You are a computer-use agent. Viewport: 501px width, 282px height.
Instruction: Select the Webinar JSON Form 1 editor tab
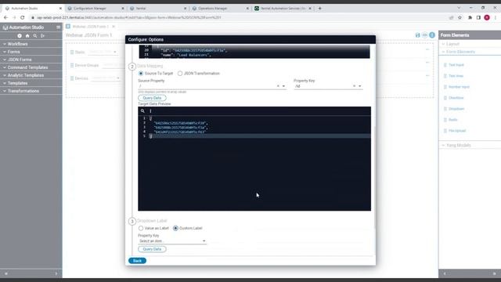click(91, 27)
